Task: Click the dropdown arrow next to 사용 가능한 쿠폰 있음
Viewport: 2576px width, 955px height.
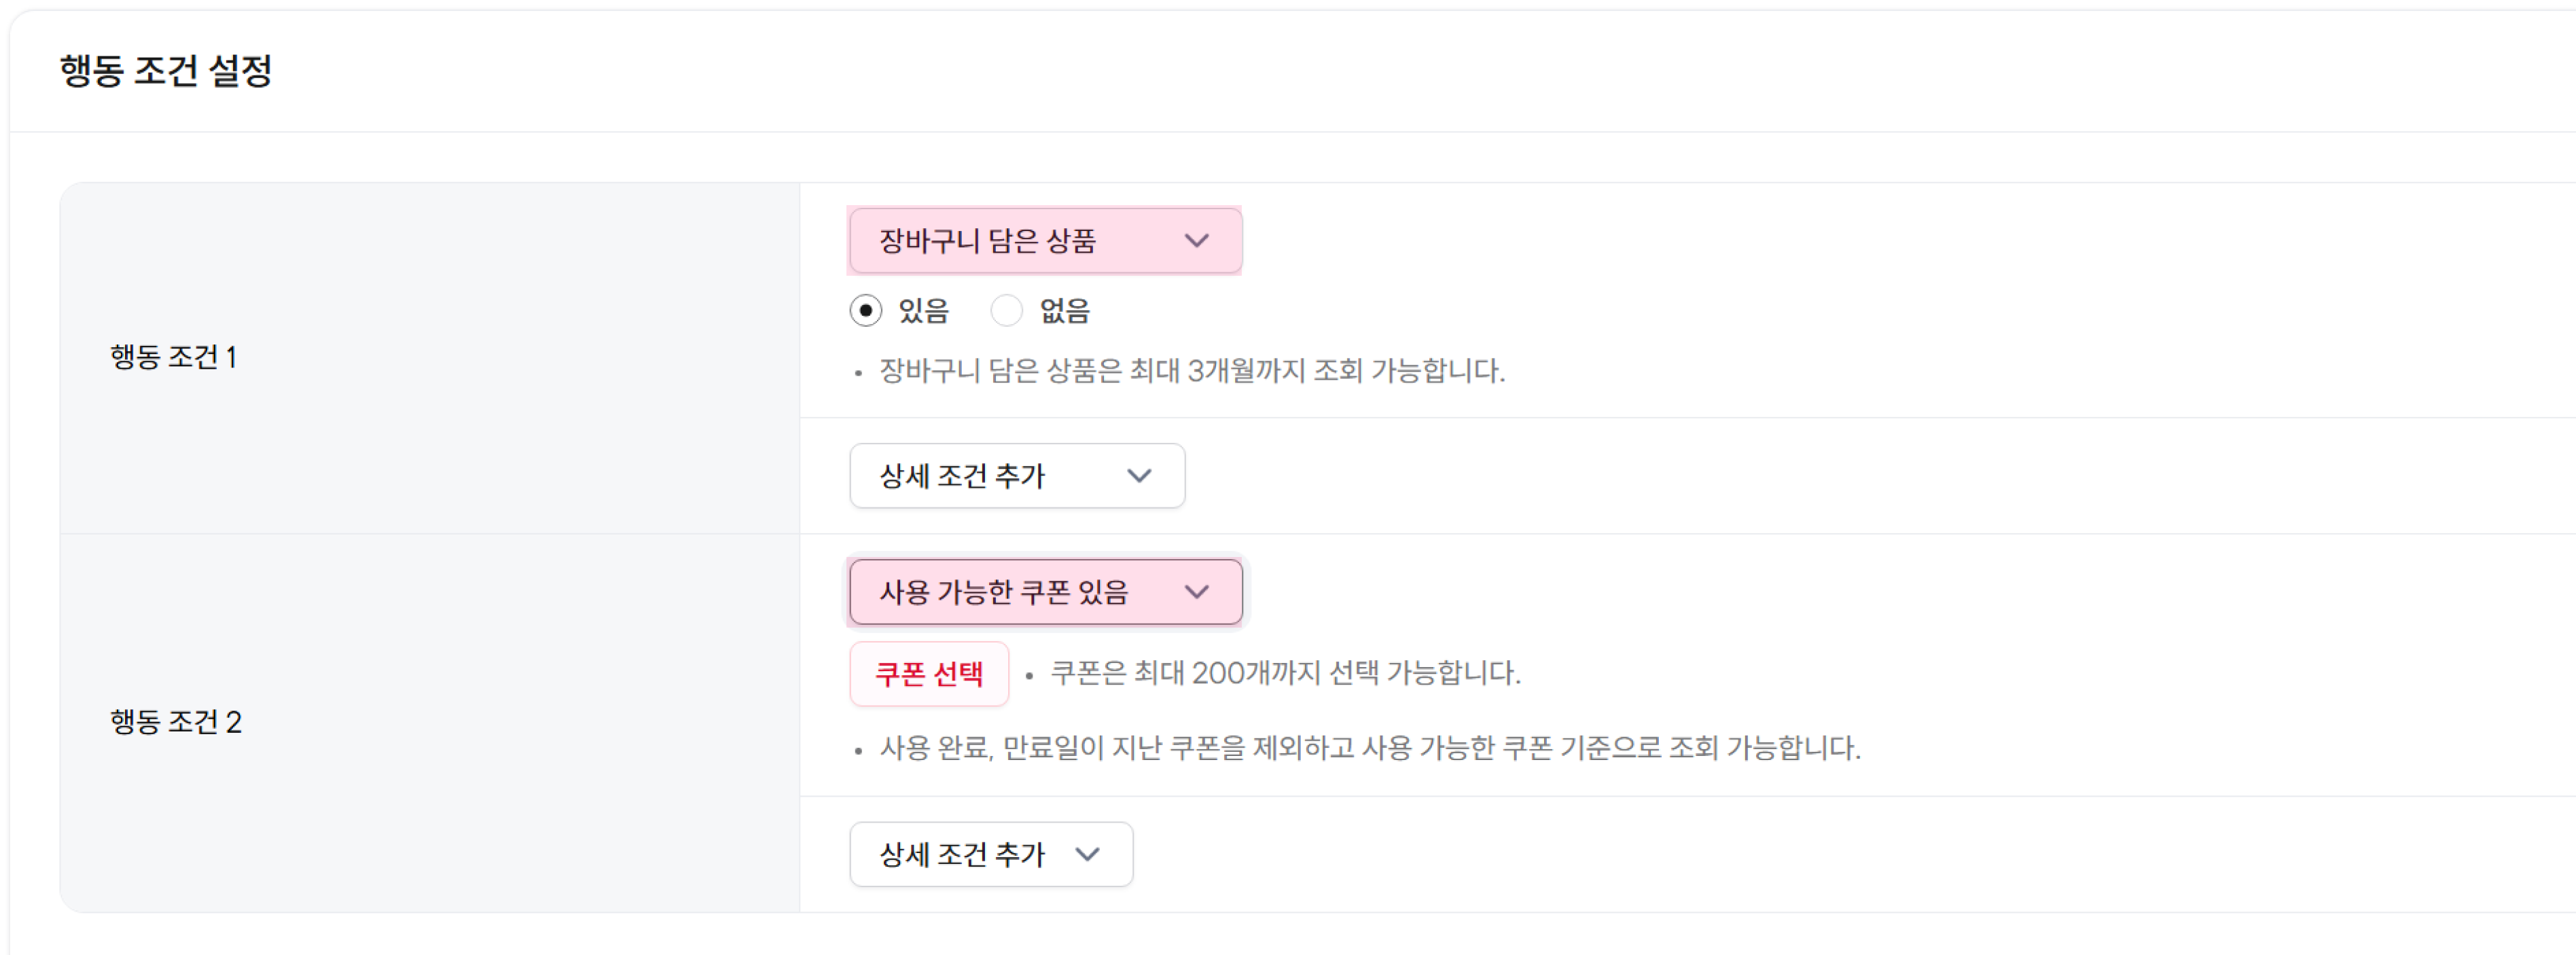Action: (1197, 592)
